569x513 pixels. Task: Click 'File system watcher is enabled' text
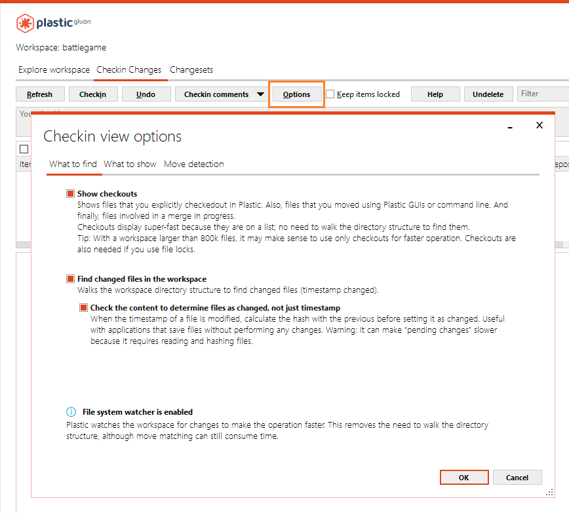point(138,412)
